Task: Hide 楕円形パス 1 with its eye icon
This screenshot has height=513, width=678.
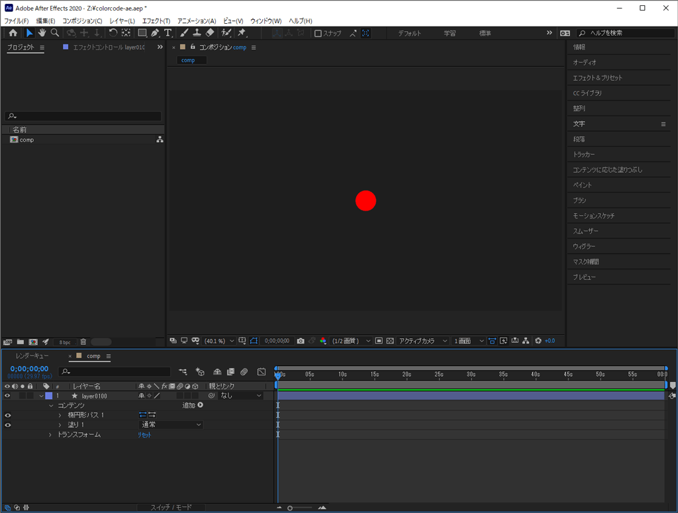Action: pos(7,415)
